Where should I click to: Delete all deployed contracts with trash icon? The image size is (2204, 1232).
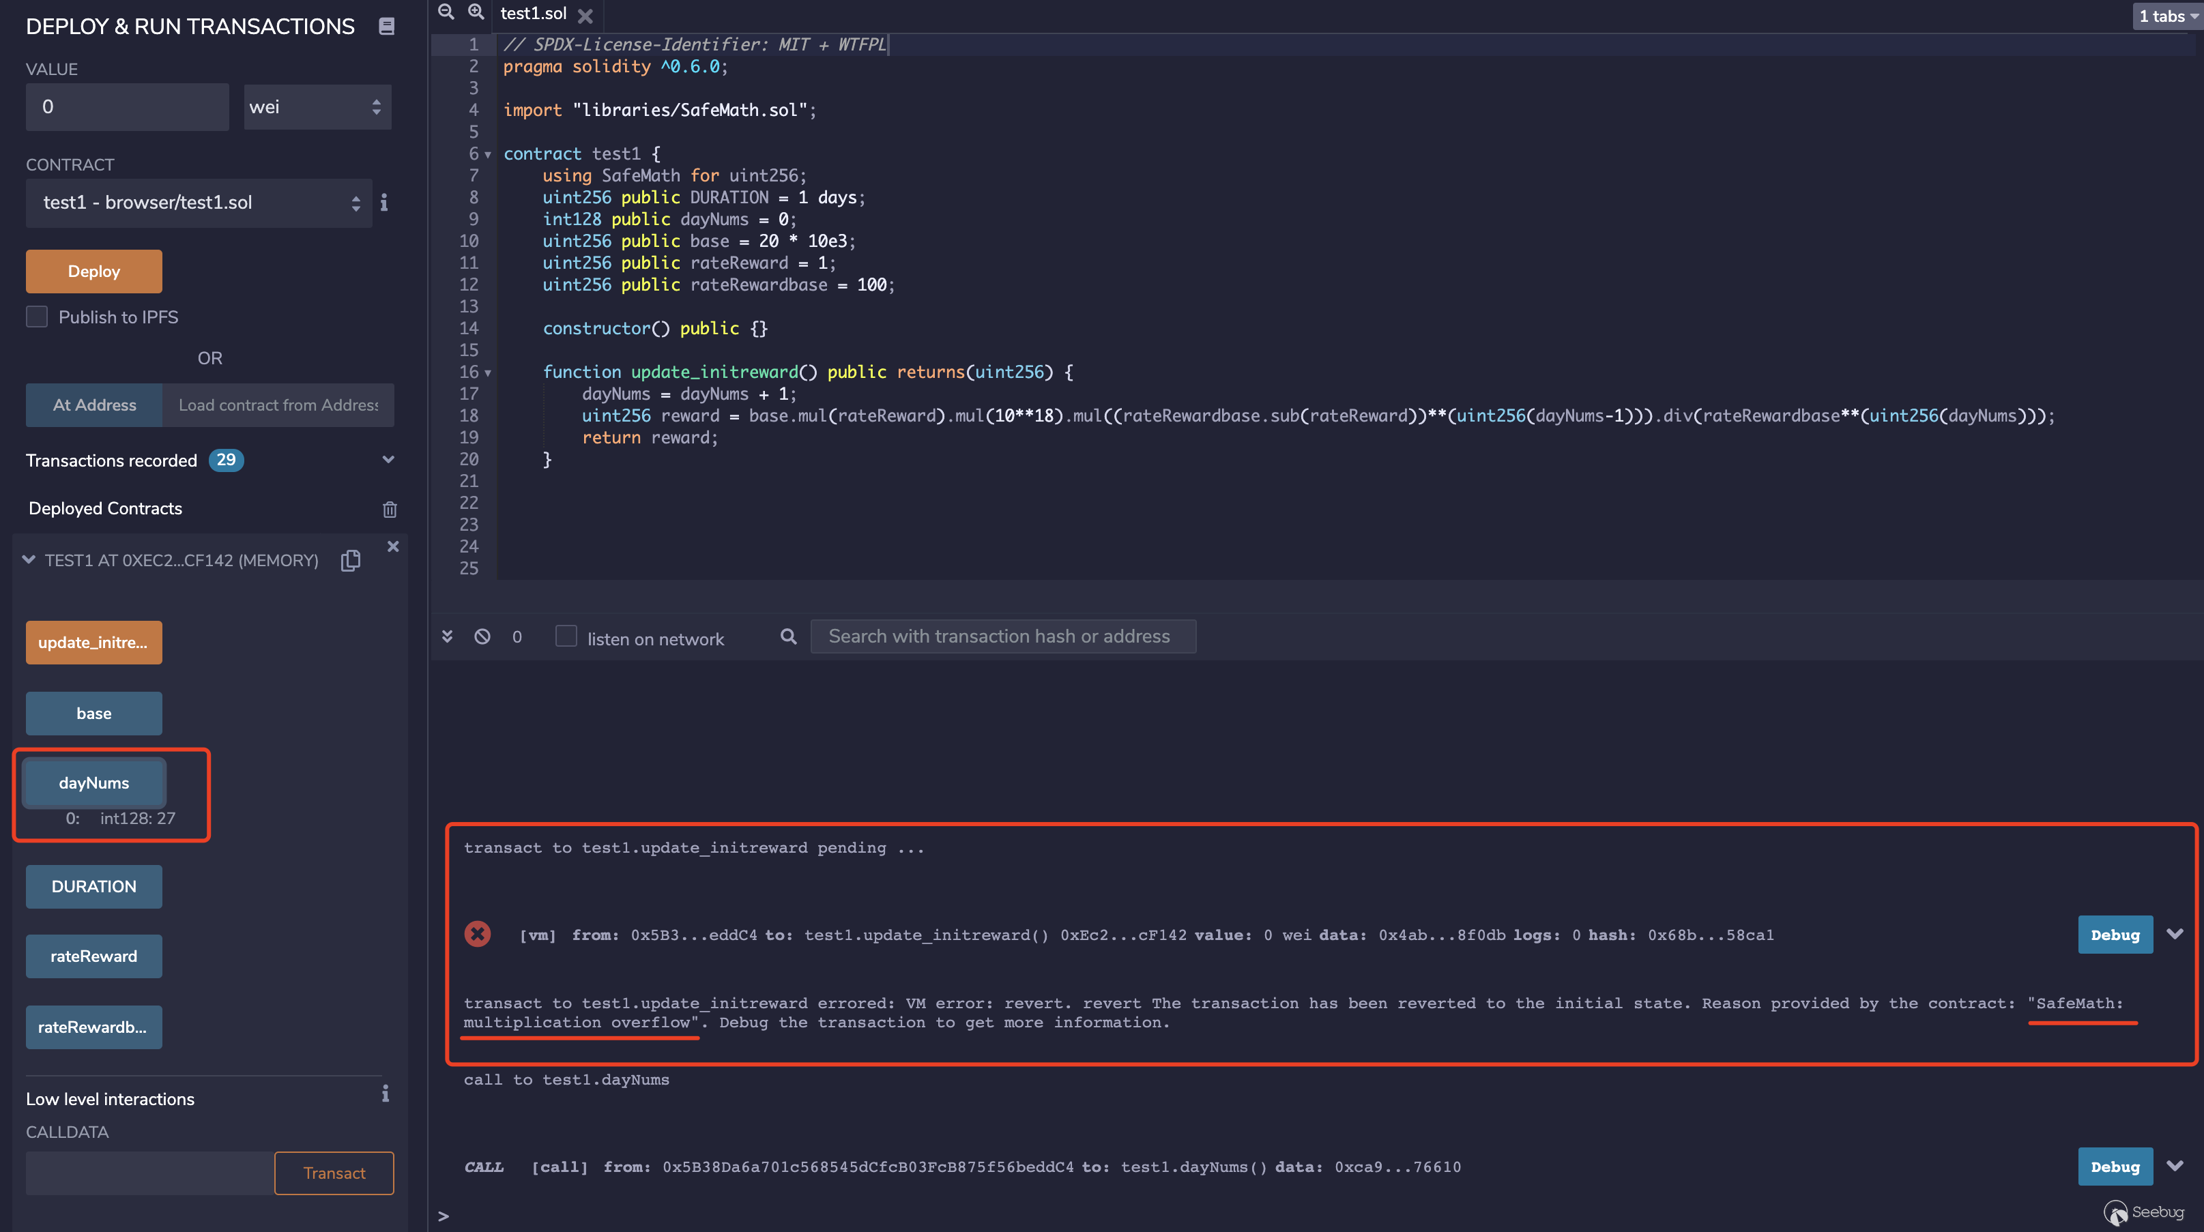point(390,509)
